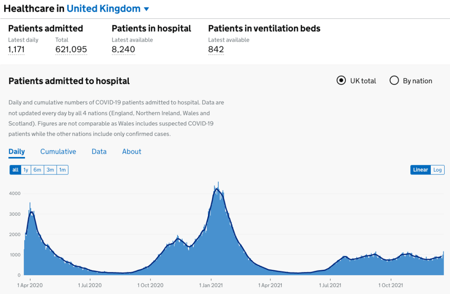Set time range to 3m
The image size is (450, 294).
(x=50, y=170)
